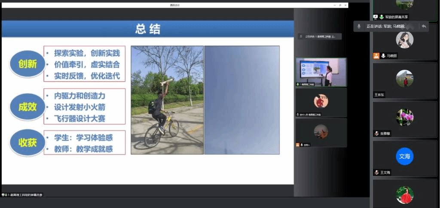This screenshot has height=208, width=440.
Task: Click the microphone icon in the speaking banner
Action: [359, 26]
